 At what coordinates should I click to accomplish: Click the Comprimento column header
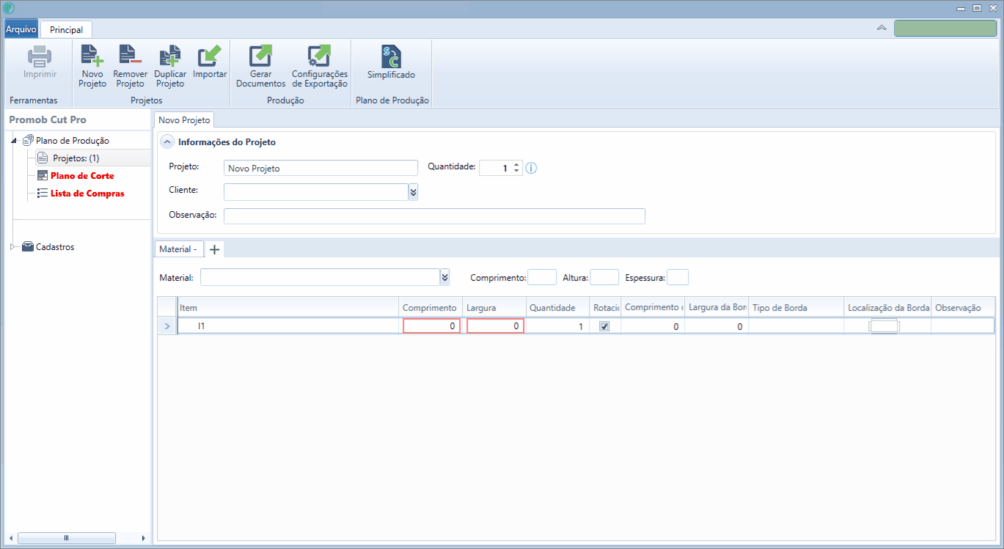pyautogui.click(x=431, y=308)
